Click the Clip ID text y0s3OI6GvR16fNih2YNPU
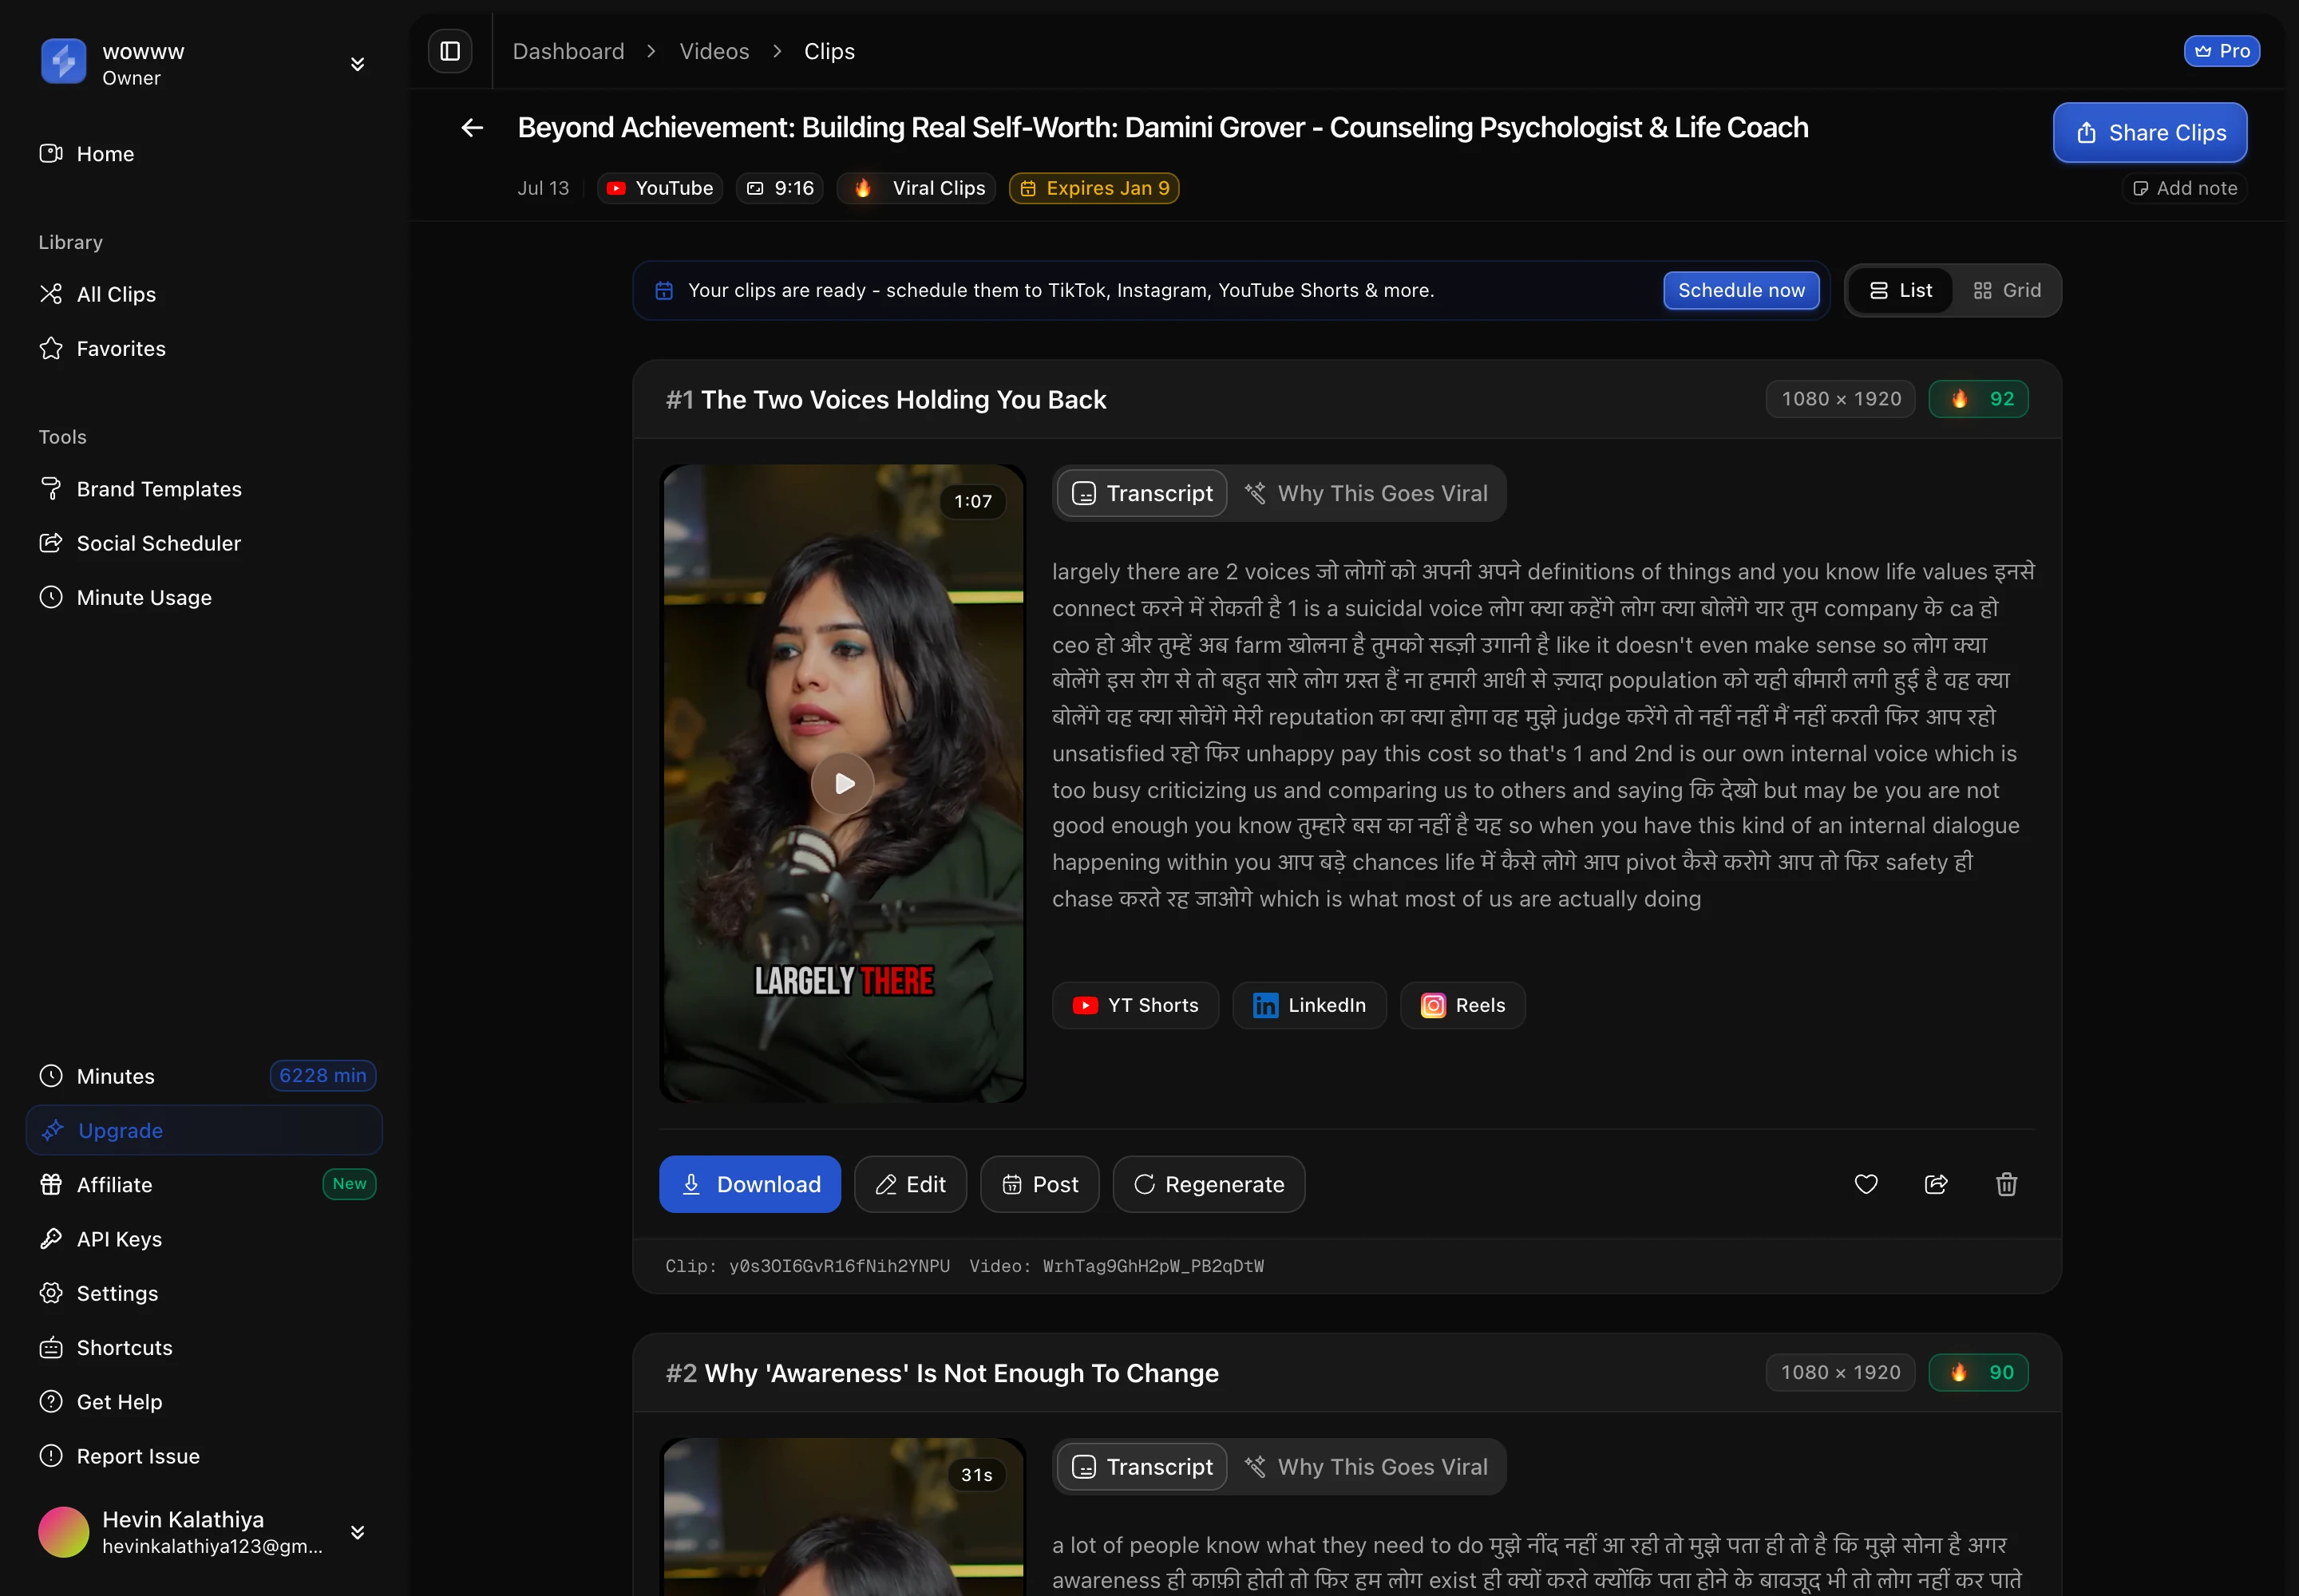2299x1596 pixels. tap(838, 1266)
